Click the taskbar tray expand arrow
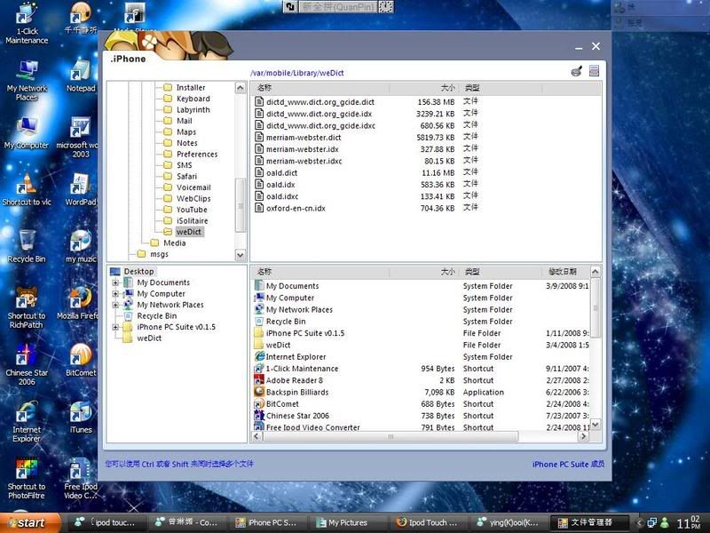710x533 pixels. [x=639, y=522]
